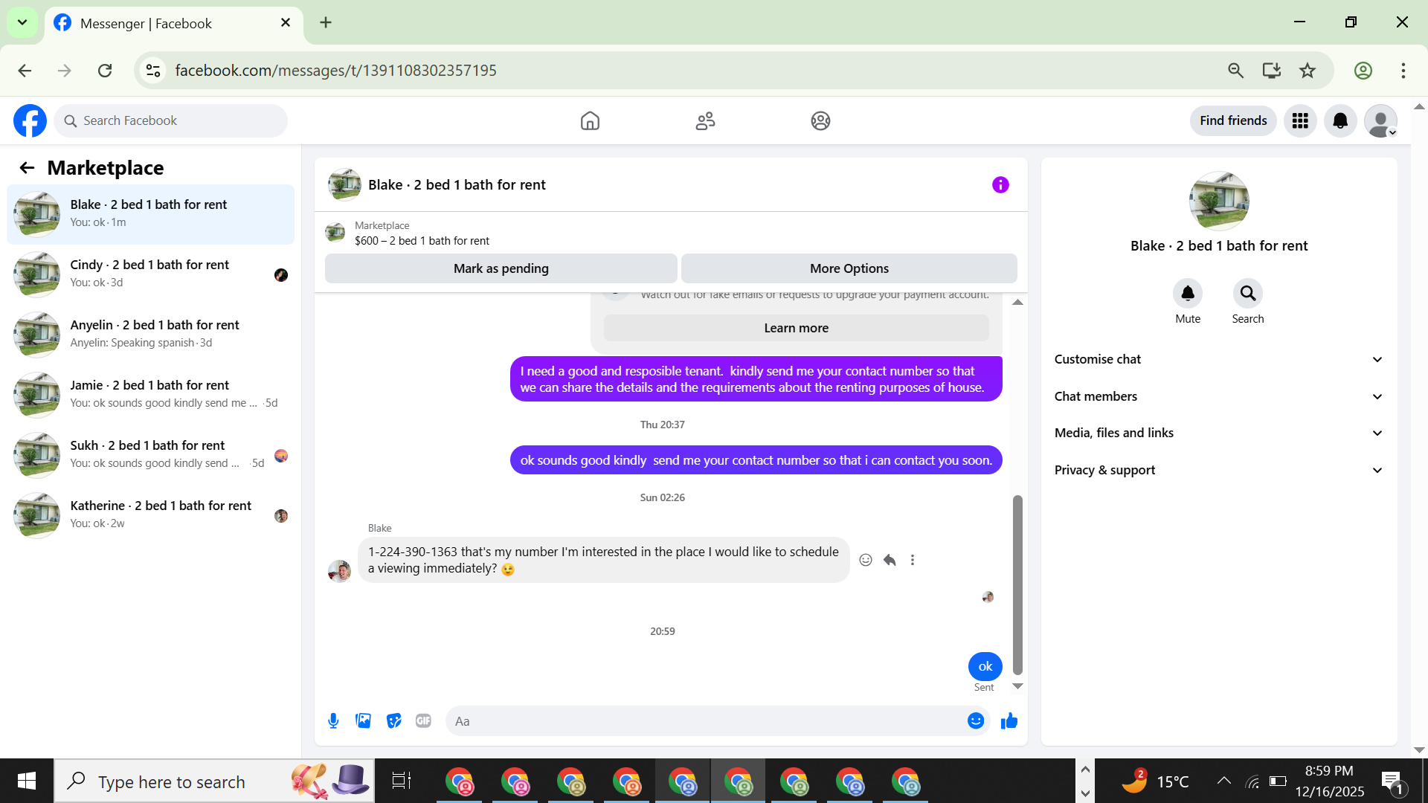Open browser zoom indicator icon
Image resolution: width=1428 pixels, height=803 pixels.
(1235, 71)
